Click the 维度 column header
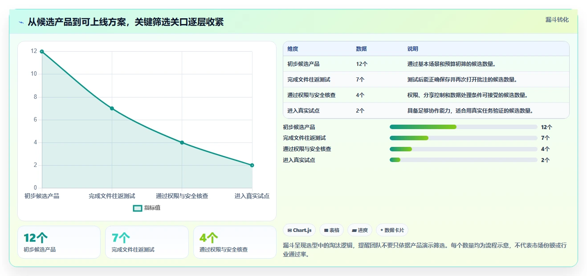 (293, 49)
